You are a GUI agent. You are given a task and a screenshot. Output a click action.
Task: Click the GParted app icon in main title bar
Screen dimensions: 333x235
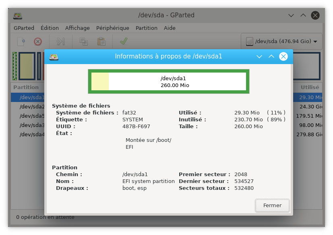coord(17,16)
